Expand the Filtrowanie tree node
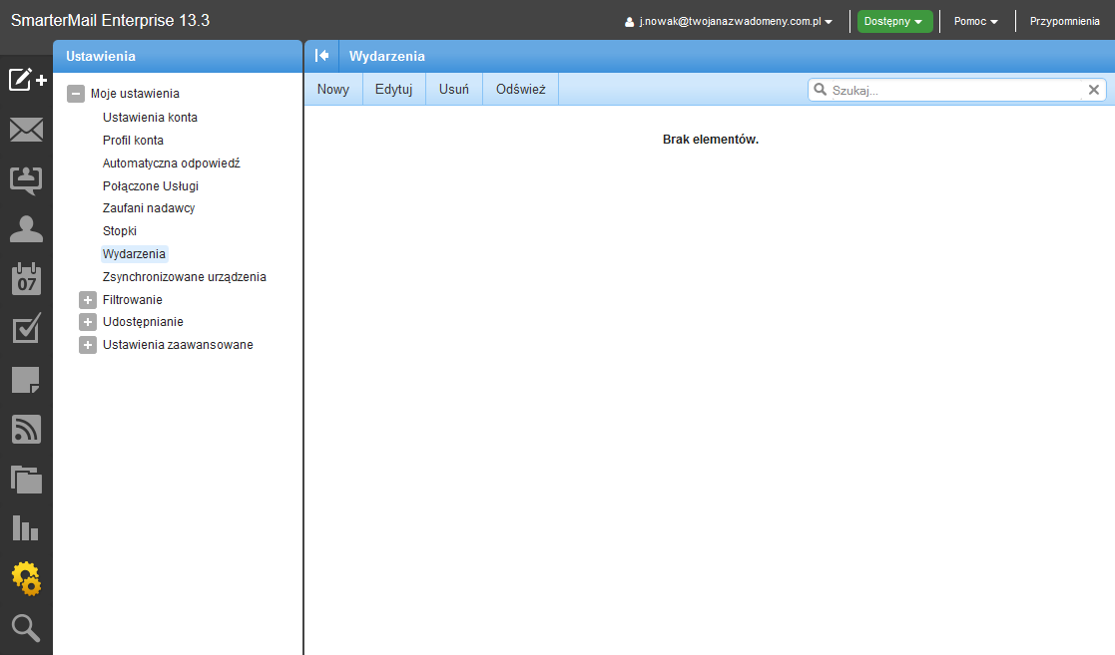Viewport: 1115px width, 655px height. point(88,300)
